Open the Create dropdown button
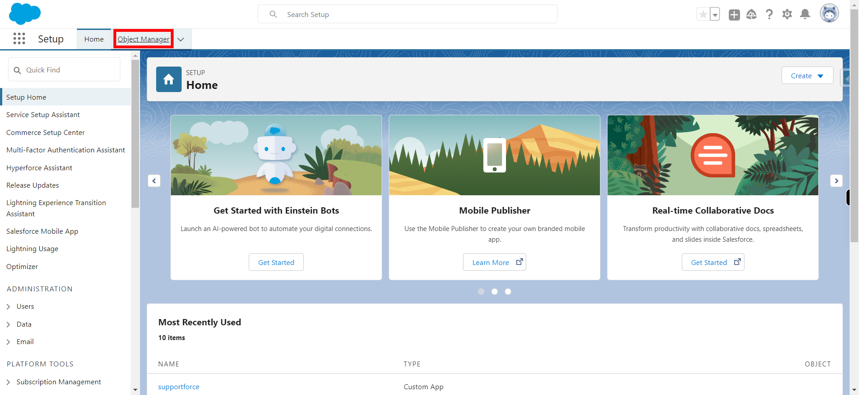Screen dimensions: 859x395 807,76
